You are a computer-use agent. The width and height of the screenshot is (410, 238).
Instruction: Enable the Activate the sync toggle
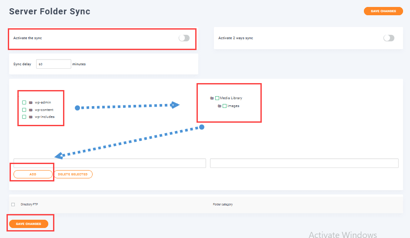(x=184, y=38)
